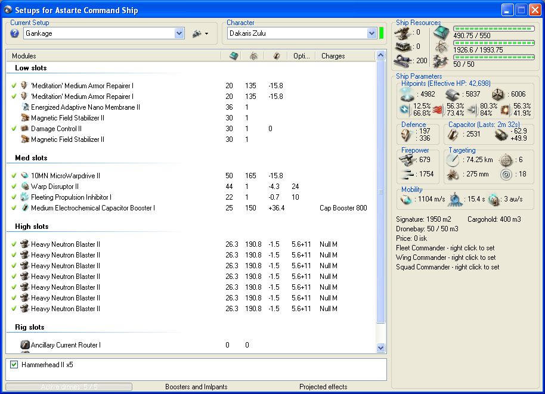Screen dimensions: 545x394
Task: Click the Warp Disruptor II module icon
Action: [24, 187]
